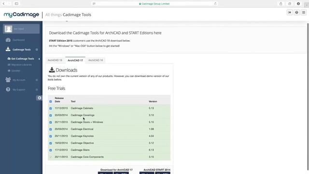
Task: Click the ArchiCAD START 2014 label
Action: click(x=157, y=170)
